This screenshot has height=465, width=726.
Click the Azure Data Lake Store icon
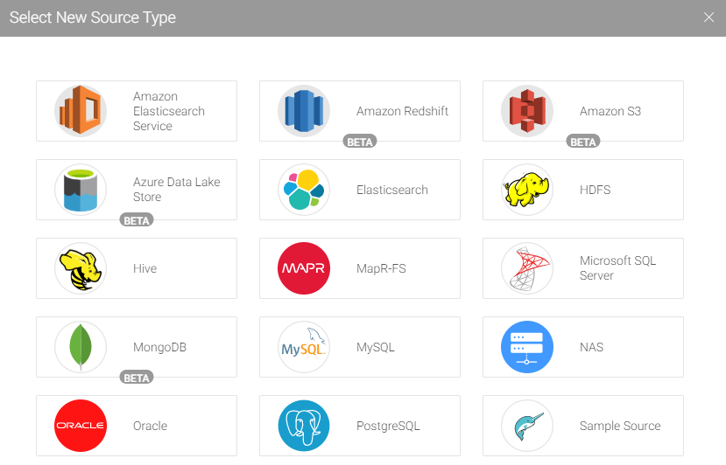(x=81, y=190)
